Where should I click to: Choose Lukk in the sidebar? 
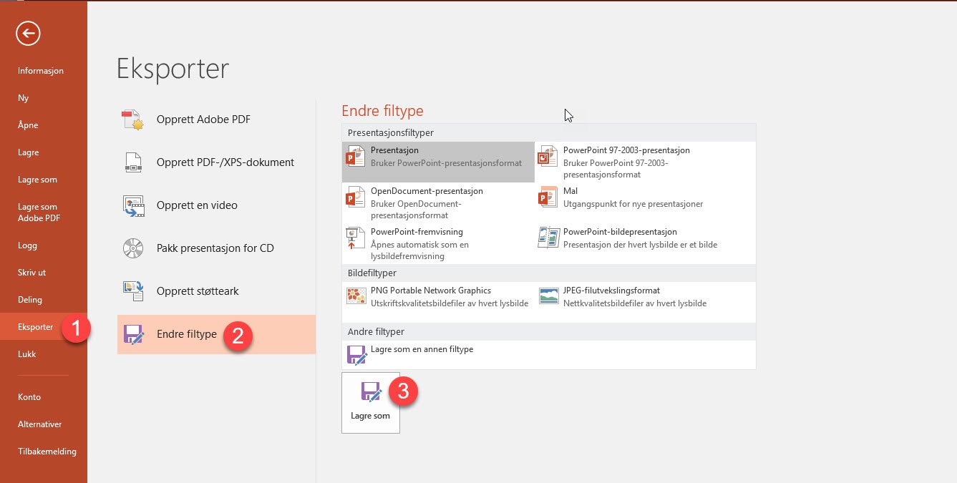coord(26,354)
